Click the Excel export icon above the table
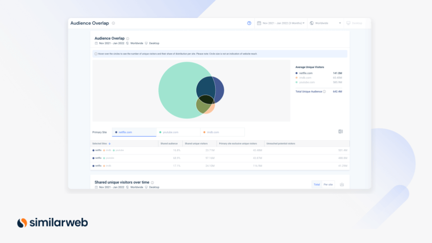Viewport: 432px width, 243px height. click(x=341, y=131)
